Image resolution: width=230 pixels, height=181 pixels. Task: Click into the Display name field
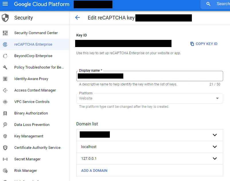[150, 76]
